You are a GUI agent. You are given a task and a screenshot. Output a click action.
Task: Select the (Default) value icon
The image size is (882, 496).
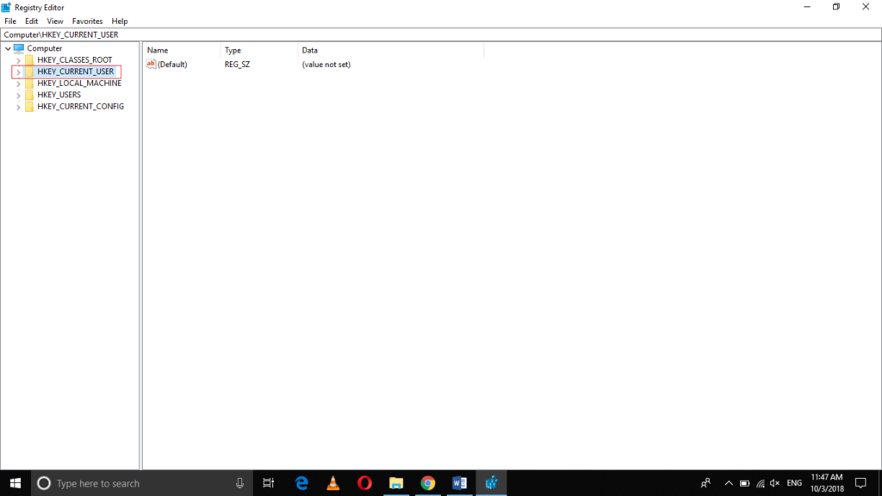(150, 64)
